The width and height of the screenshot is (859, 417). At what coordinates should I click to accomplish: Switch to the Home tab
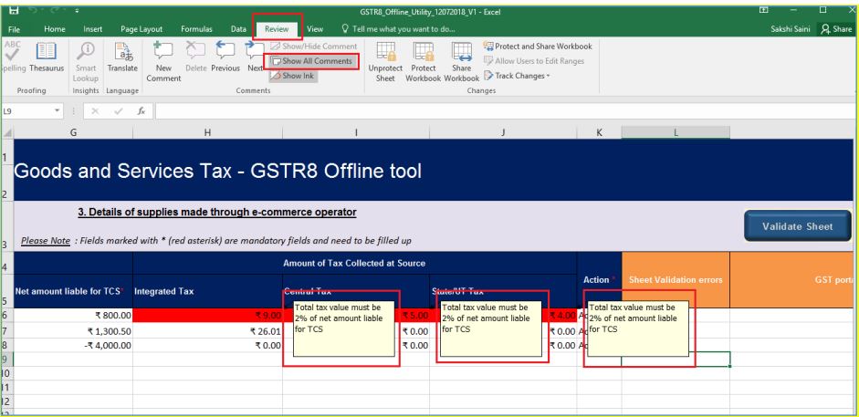coord(55,29)
